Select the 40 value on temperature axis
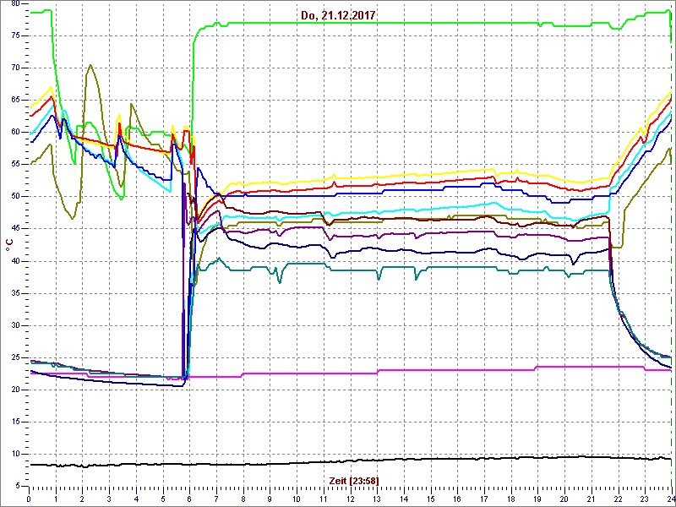This screenshot has width=676, height=507. coord(15,261)
